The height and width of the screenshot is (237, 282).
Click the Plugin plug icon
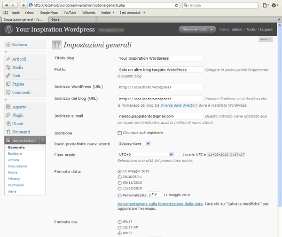pyautogui.click(x=8, y=115)
